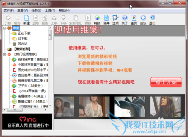Click the 删除 (Delete) toolbar icon
Viewport: 188px width, 137px height.
(36, 20)
